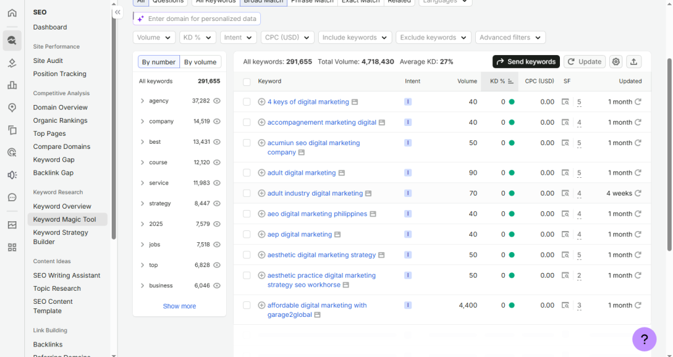Toggle eye icon for 'business' group

pos(217,286)
